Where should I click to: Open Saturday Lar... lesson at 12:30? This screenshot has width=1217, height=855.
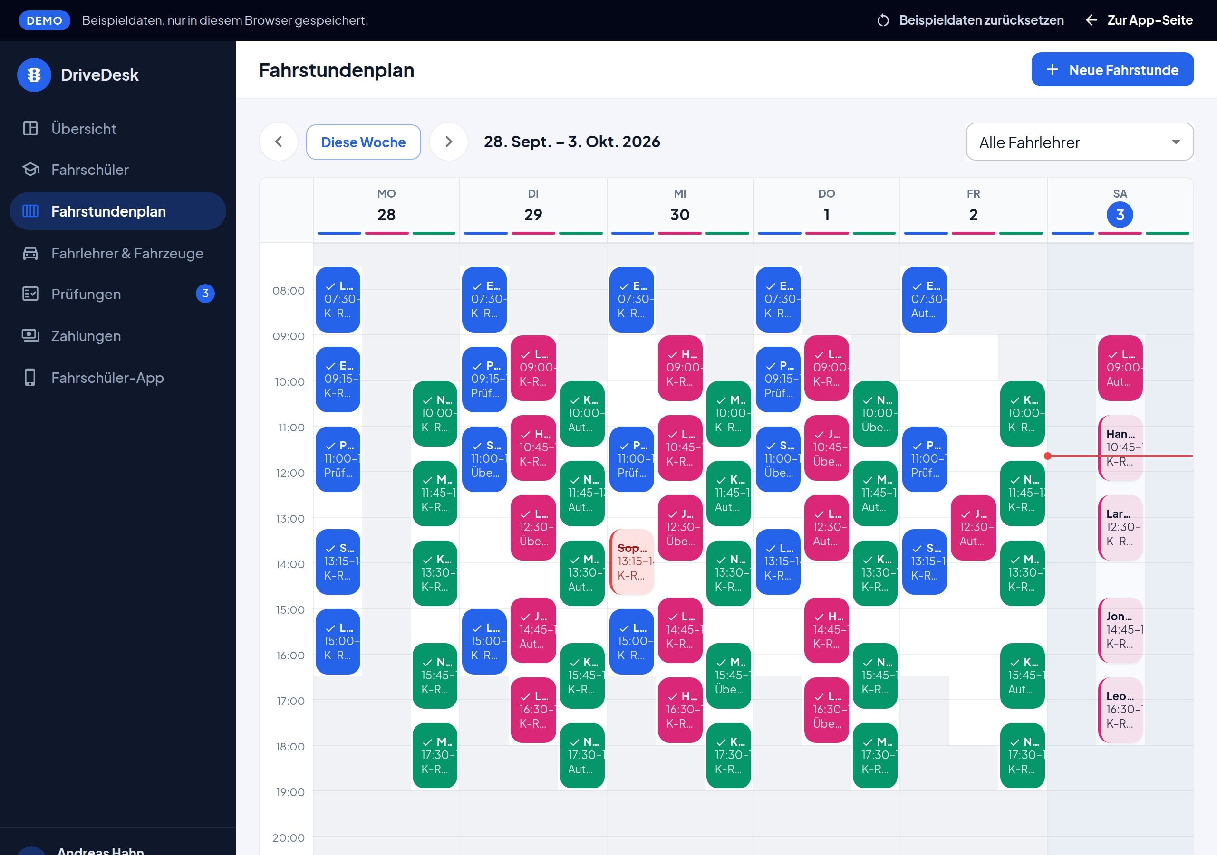[1120, 528]
